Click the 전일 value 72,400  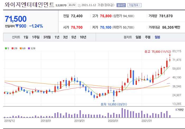click(77, 16)
